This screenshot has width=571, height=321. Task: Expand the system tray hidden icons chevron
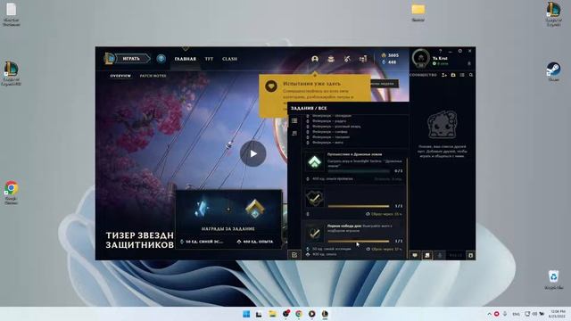(x=489, y=314)
